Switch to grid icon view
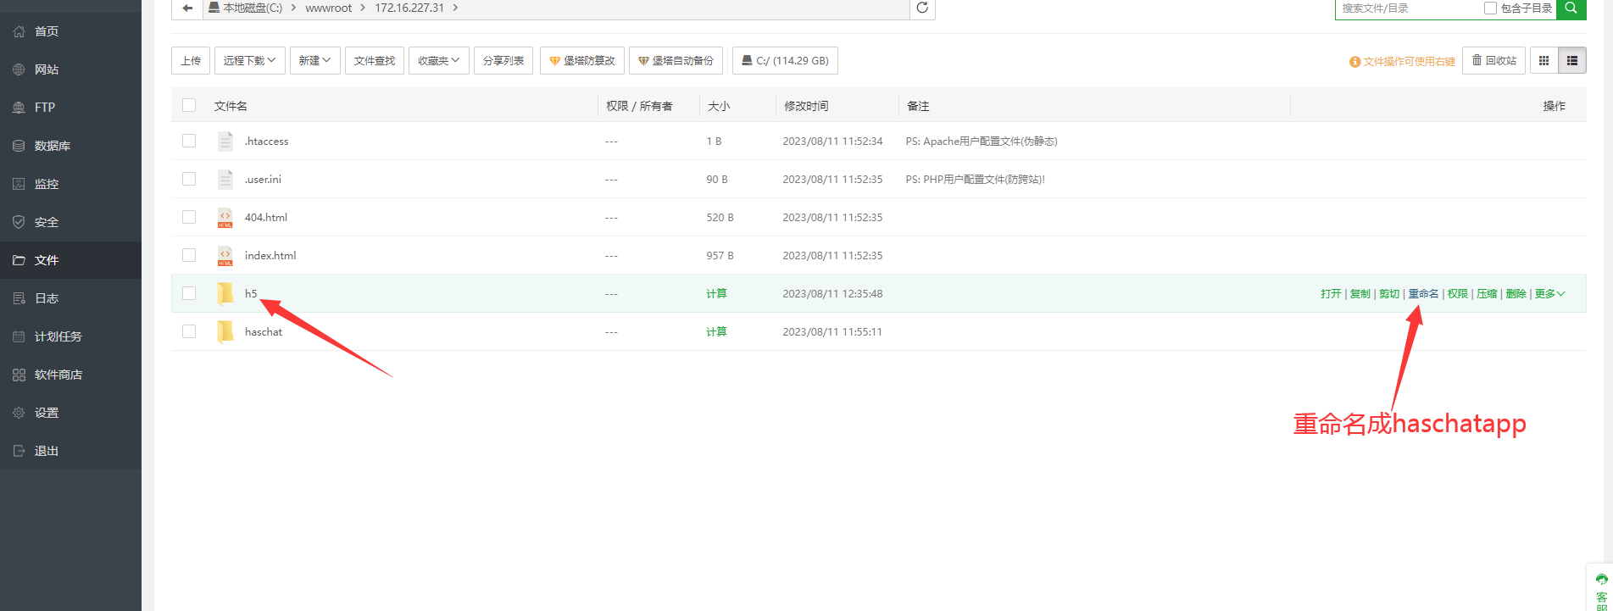 coord(1543,61)
